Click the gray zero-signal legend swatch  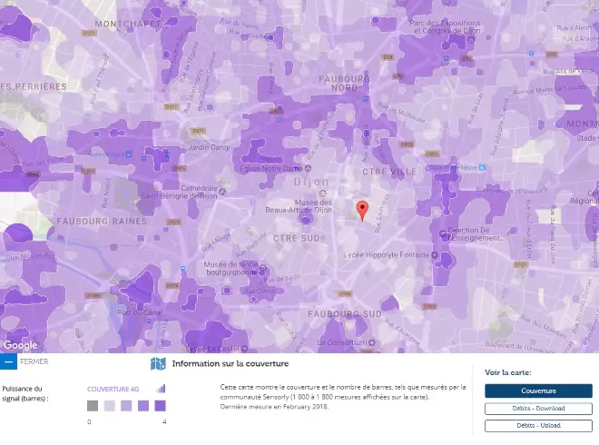tap(93, 406)
